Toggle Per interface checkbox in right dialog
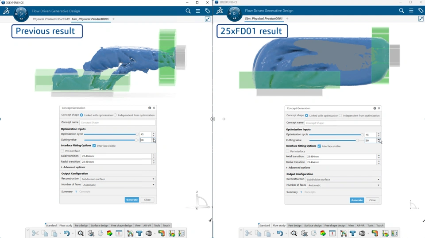Screen dimensions: 425x238 [x=288, y=151]
